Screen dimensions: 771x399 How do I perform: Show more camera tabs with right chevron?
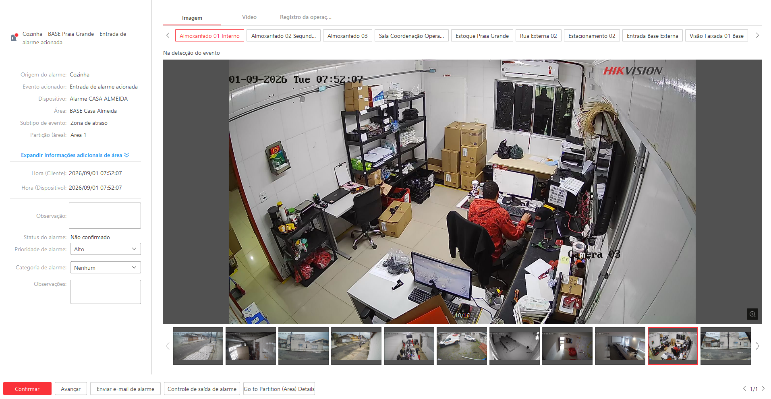point(757,35)
